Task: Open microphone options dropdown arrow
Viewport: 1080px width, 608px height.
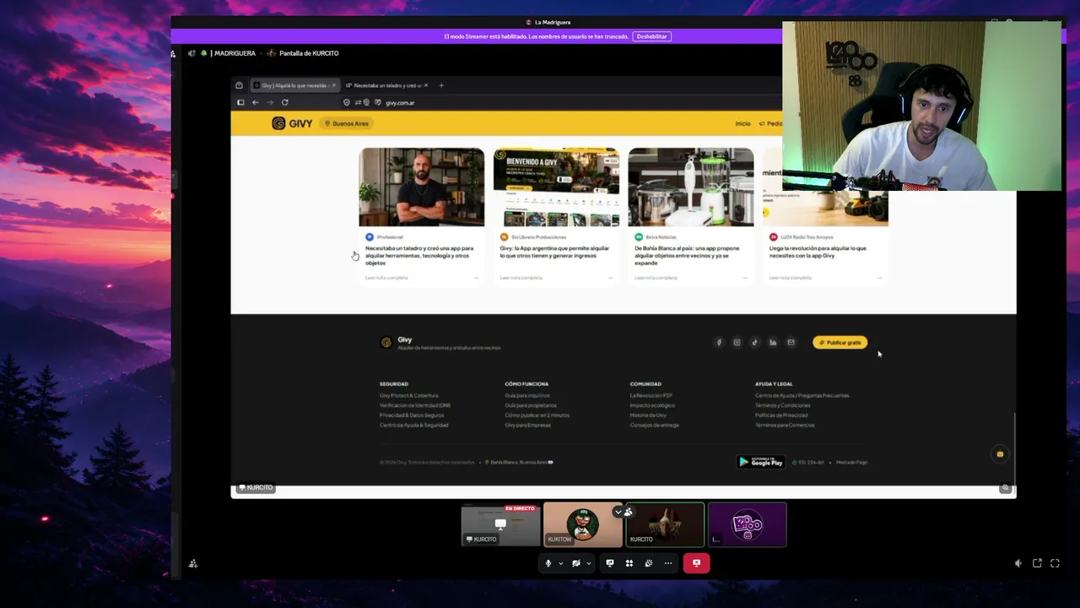Action: pos(560,563)
